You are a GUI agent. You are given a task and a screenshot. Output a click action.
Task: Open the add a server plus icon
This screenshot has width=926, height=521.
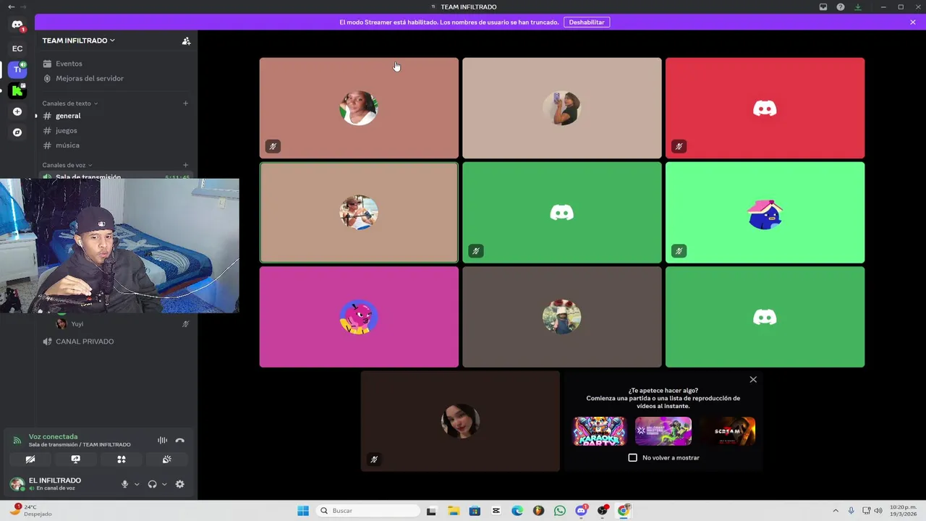click(17, 111)
